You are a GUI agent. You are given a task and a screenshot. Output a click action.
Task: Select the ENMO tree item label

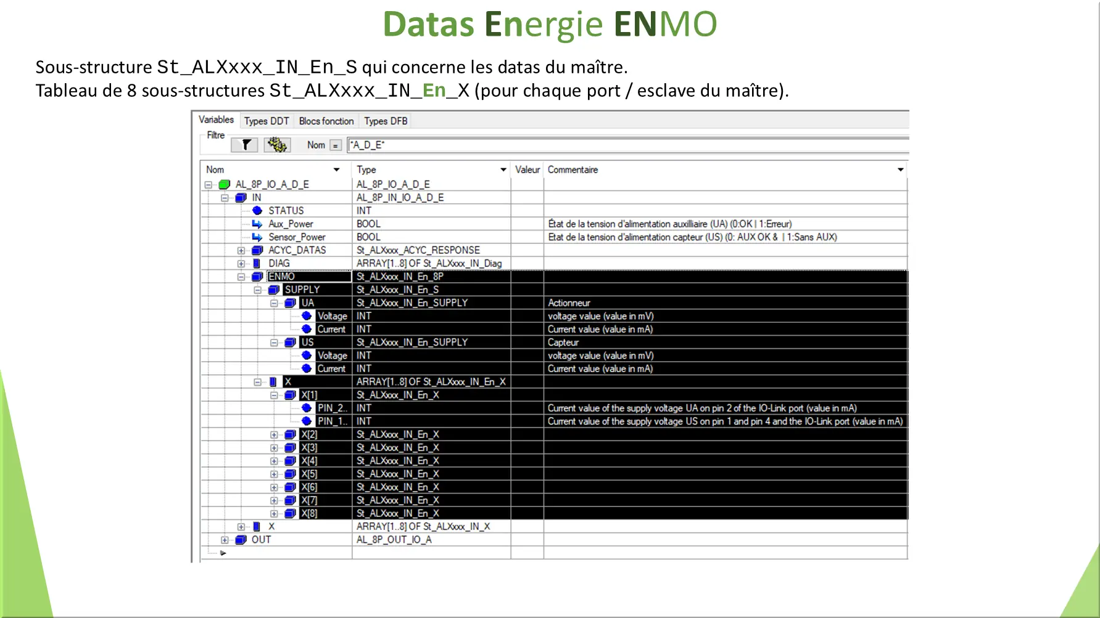point(281,277)
